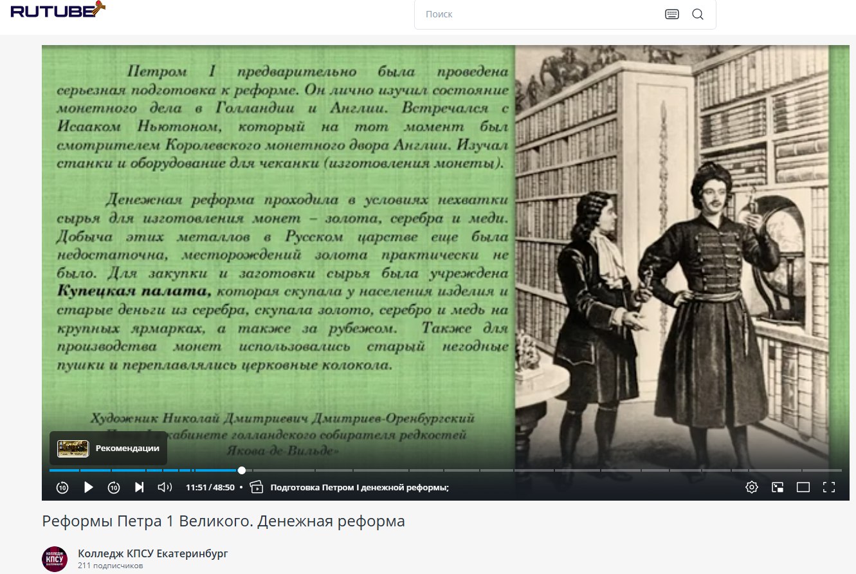Open the chapters list icon
This screenshot has height=574, width=856.
(x=256, y=487)
